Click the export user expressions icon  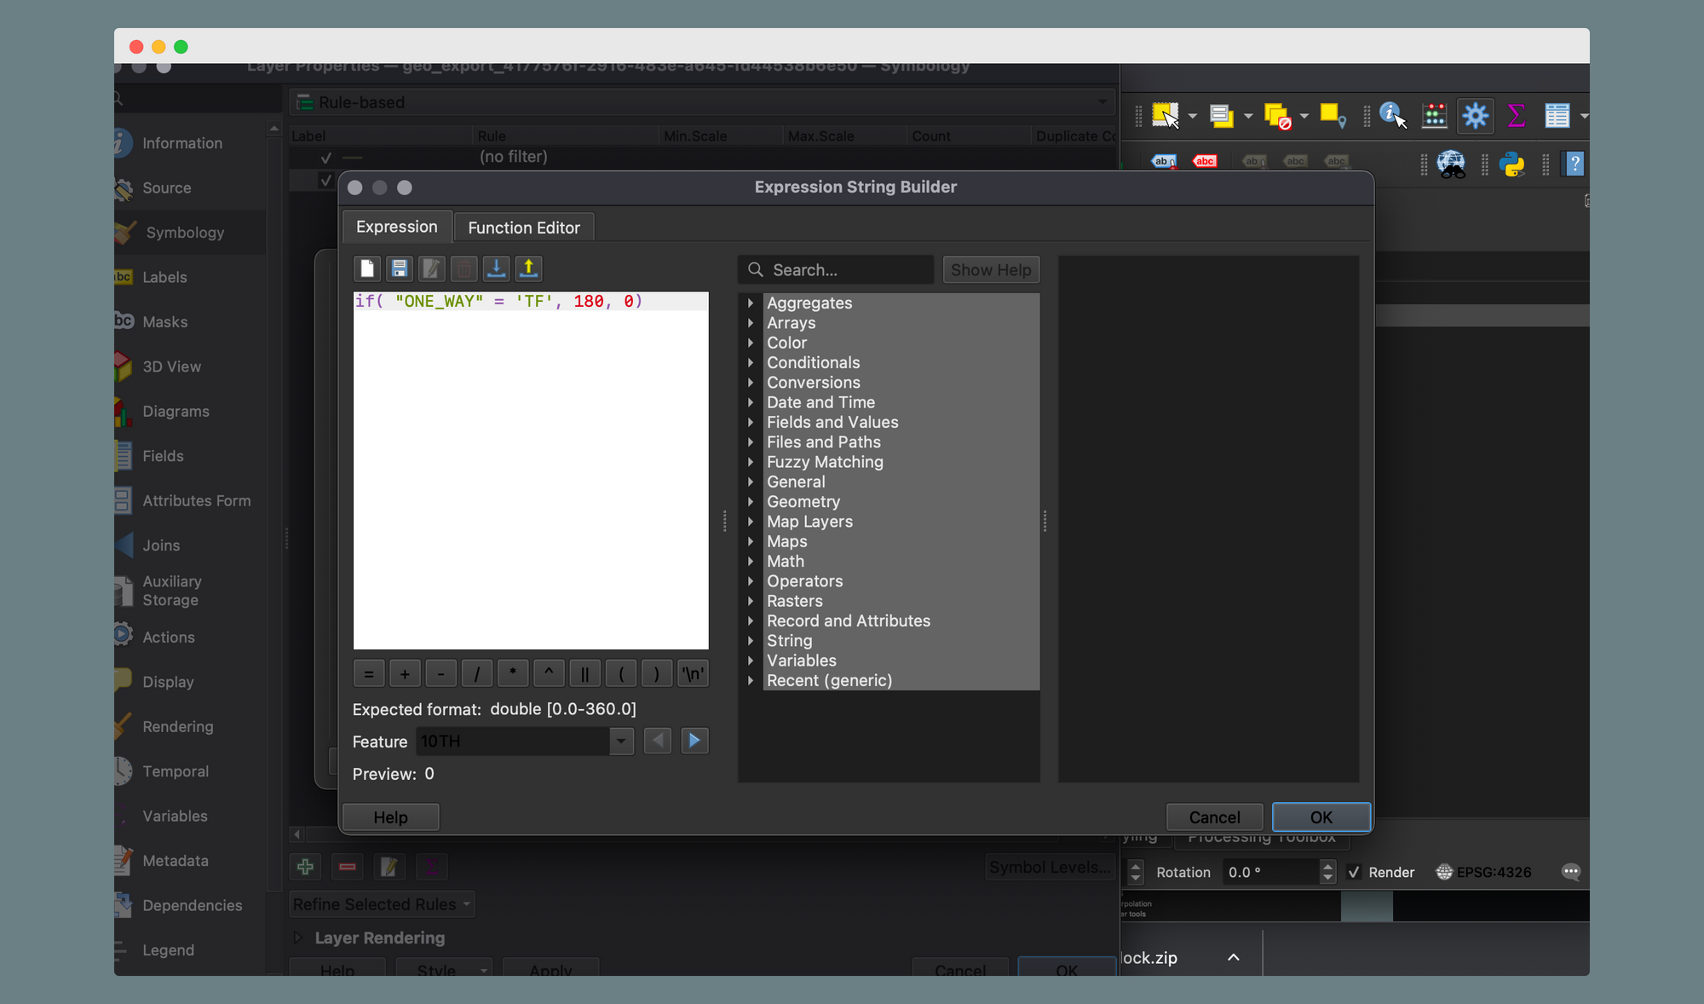pos(528,269)
